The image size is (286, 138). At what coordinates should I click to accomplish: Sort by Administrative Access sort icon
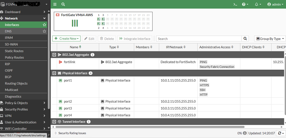tap(232, 47)
